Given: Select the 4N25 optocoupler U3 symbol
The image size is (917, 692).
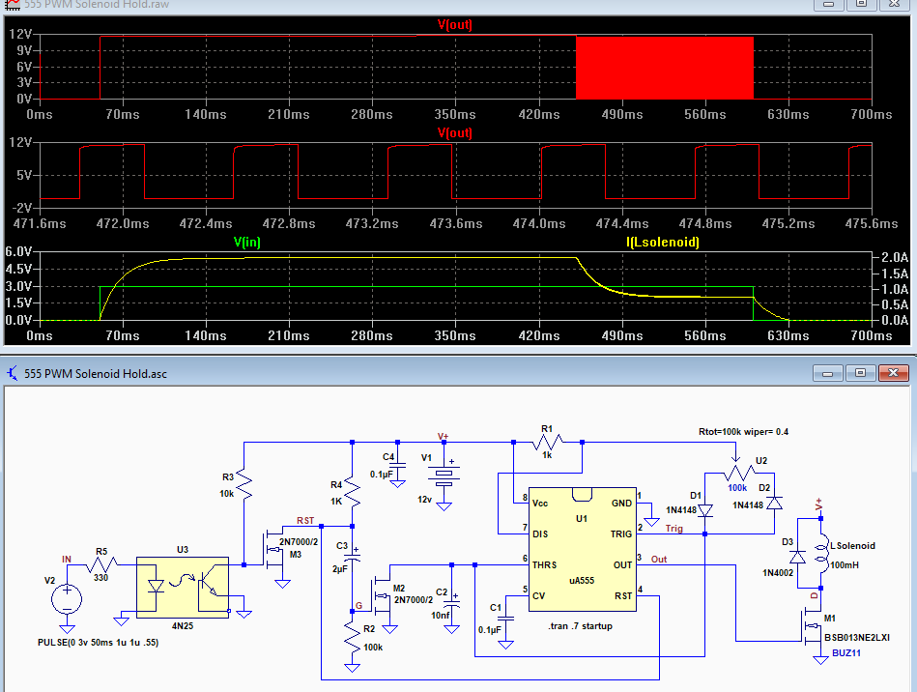Looking at the screenshot, I should click(183, 588).
